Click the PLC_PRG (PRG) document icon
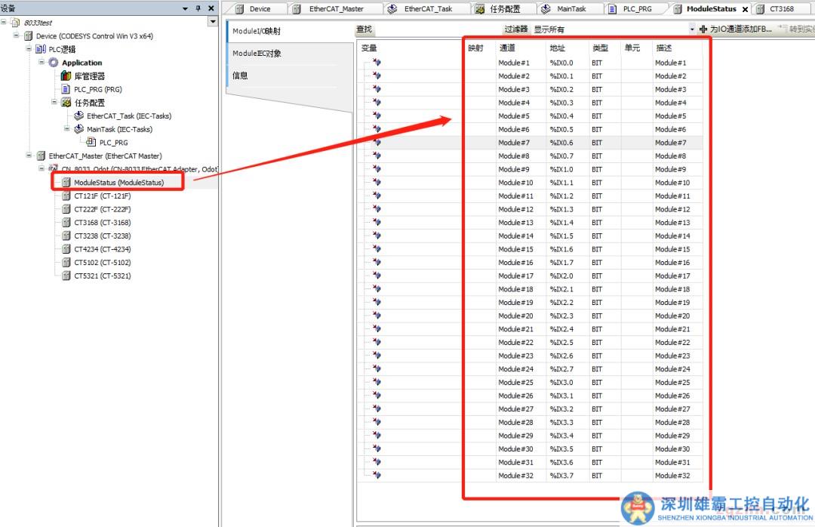The image size is (815, 527). click(66, 89)
